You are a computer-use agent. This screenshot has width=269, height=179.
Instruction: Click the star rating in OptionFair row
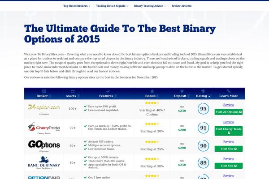pyautogui.click(x=152, y=176)
